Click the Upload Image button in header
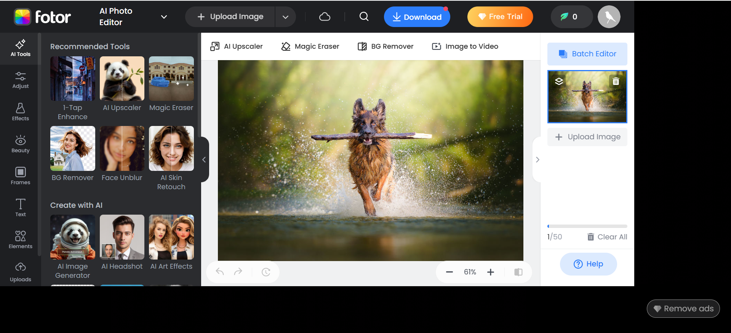The width and height of the screenshot is (731, 333). click(x=230, y=17)
